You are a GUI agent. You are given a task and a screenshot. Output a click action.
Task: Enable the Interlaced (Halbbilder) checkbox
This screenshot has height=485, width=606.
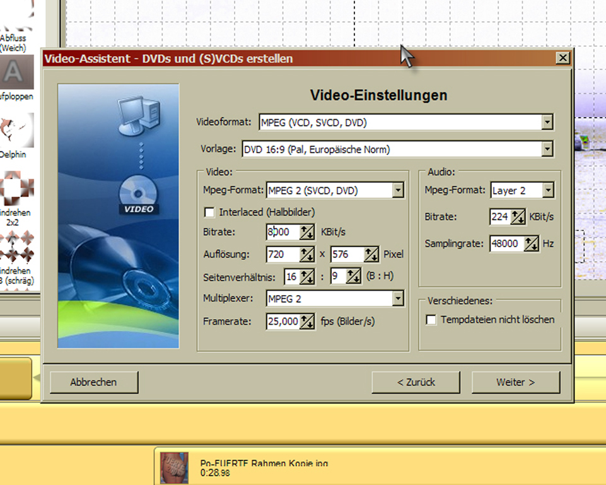coord(210,212)
